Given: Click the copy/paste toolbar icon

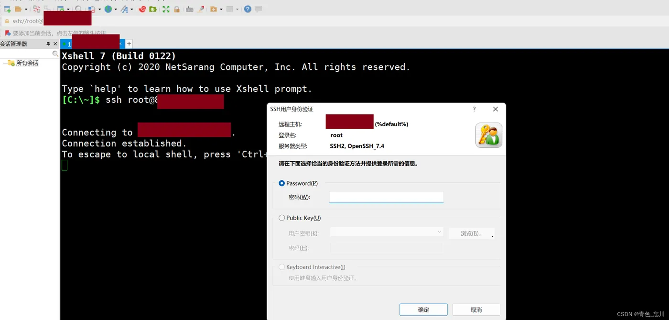Looking at the screenshot, I should (x=92, y=9).
